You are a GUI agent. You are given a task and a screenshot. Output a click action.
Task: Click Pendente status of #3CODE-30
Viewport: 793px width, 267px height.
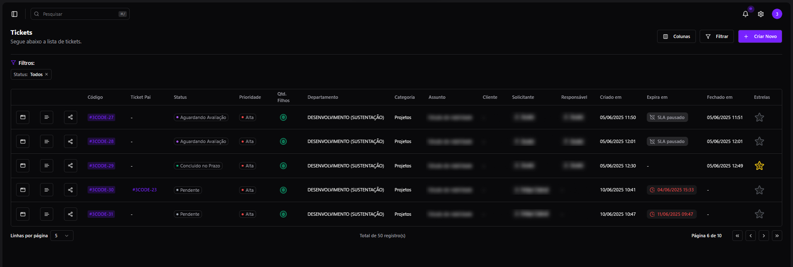click(188, 190)
